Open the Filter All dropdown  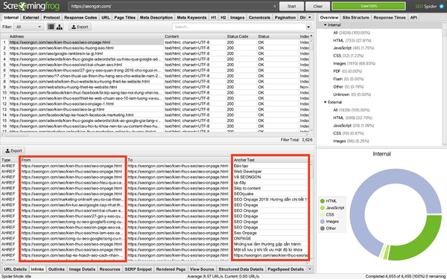(28, 27)
